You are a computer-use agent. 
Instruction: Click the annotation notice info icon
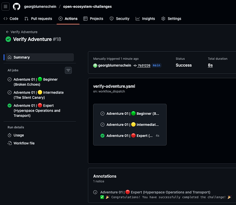pos(95,192)
